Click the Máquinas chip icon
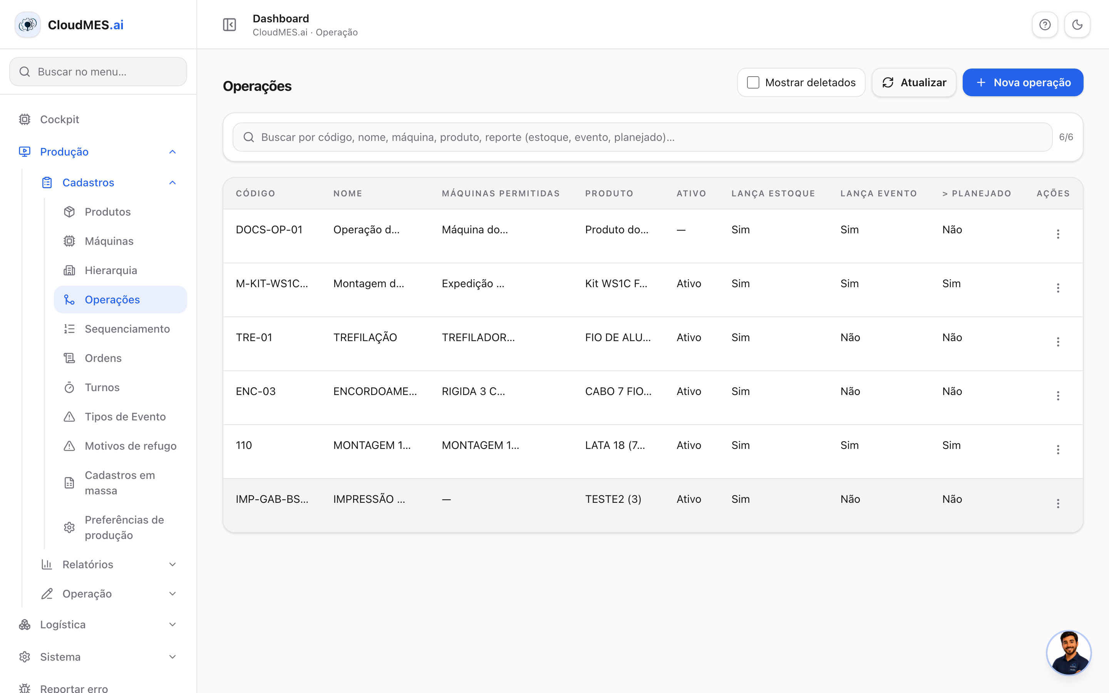 [x=69, y=241]
